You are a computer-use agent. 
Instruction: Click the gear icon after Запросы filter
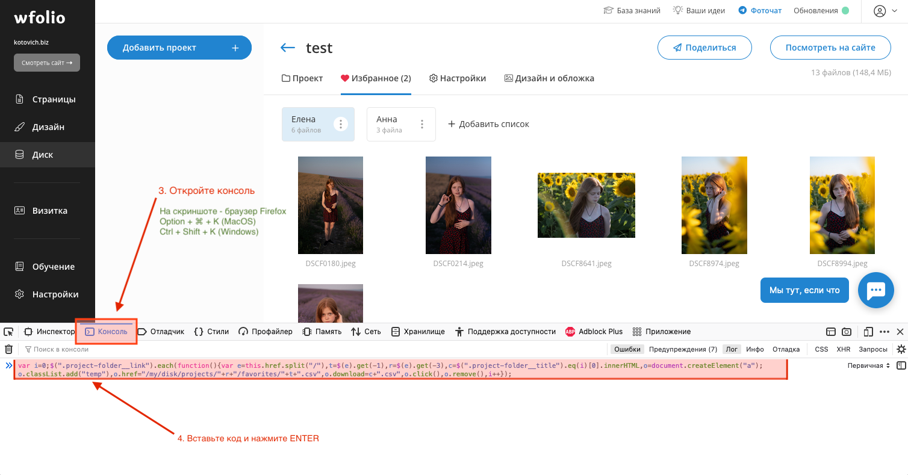click(x=901, y=349)
